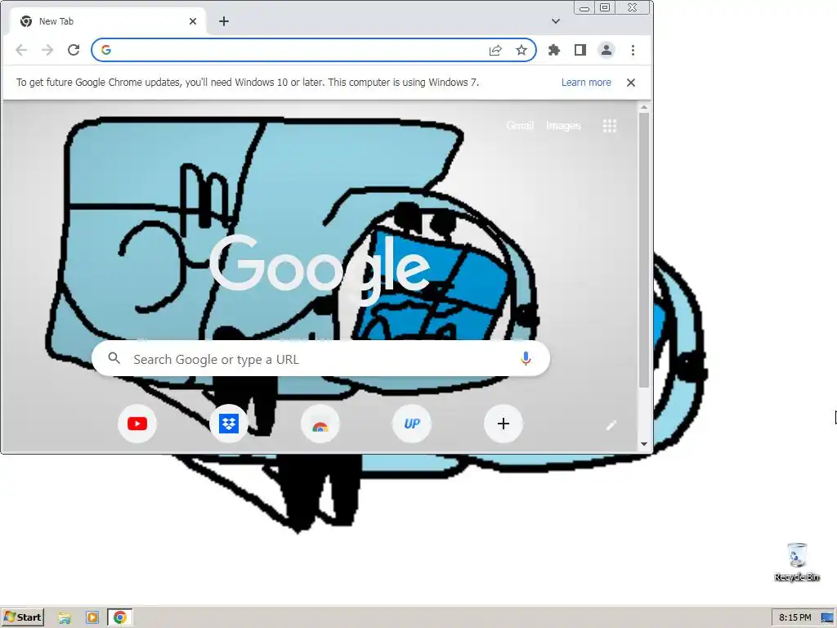Open the Extensions puzzle icon
The height and width of the screenshot is (628, 837).
(x=554, y=50)
